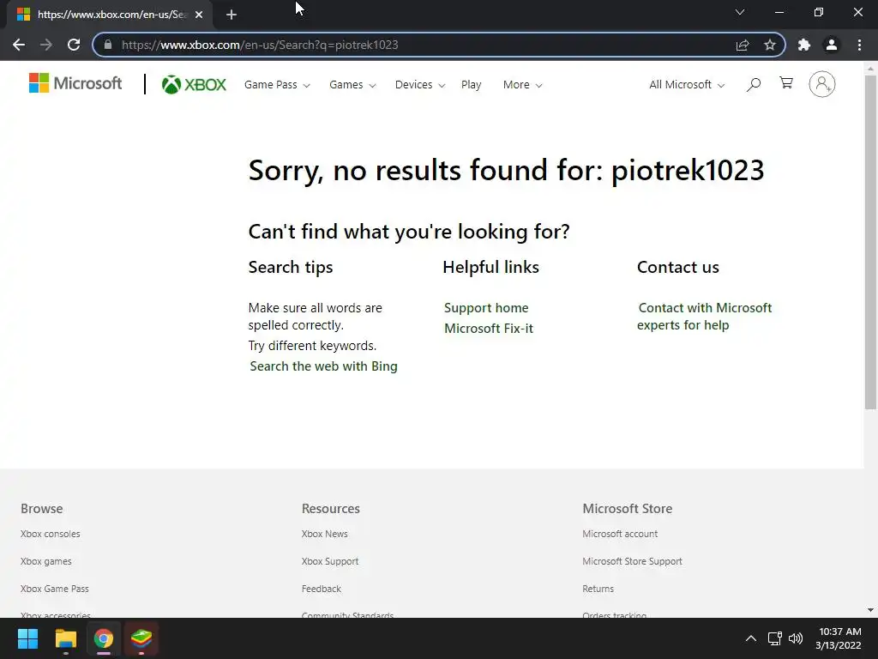
Task: Click the sign-in account avatar icon
Action: [822, 84]
